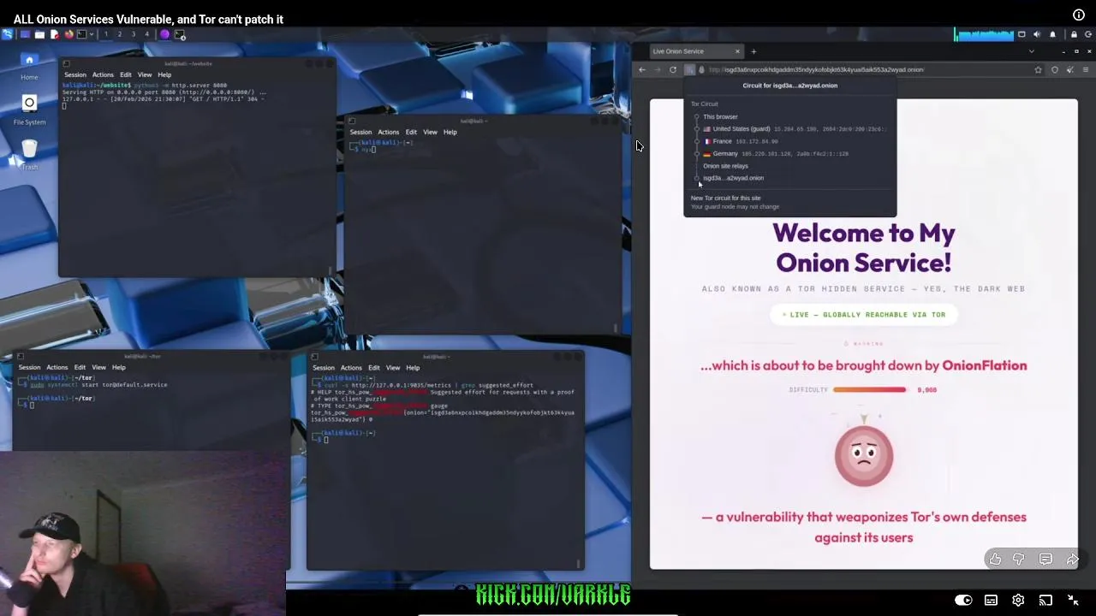Open View menu in the top-middle terminal
The width and height of the screenshot is (1096, 616).
pyautogui.click(x=430, y=132)
